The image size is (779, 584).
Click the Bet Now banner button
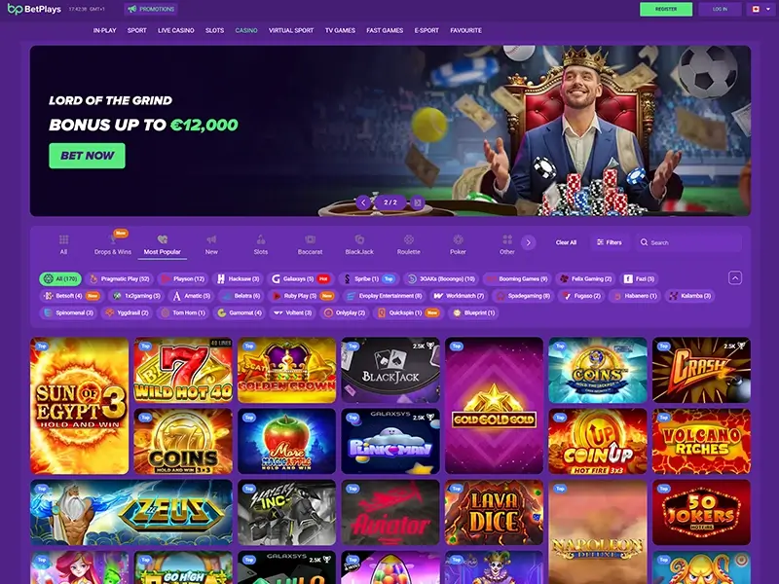[87, 156]
